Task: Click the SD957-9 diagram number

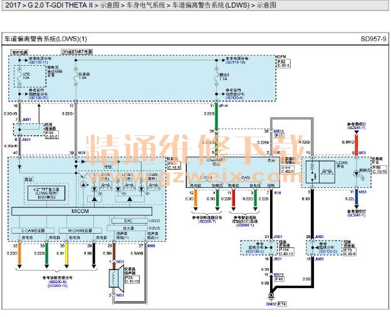Action: (373, 39)
